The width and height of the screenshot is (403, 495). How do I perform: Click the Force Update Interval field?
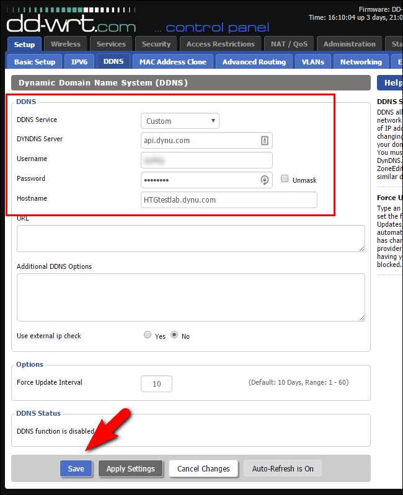coord(156,384)
